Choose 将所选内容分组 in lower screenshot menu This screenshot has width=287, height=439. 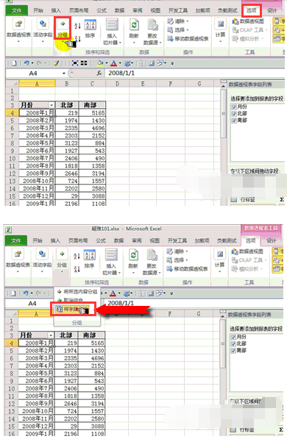click(x=77, y=291)
